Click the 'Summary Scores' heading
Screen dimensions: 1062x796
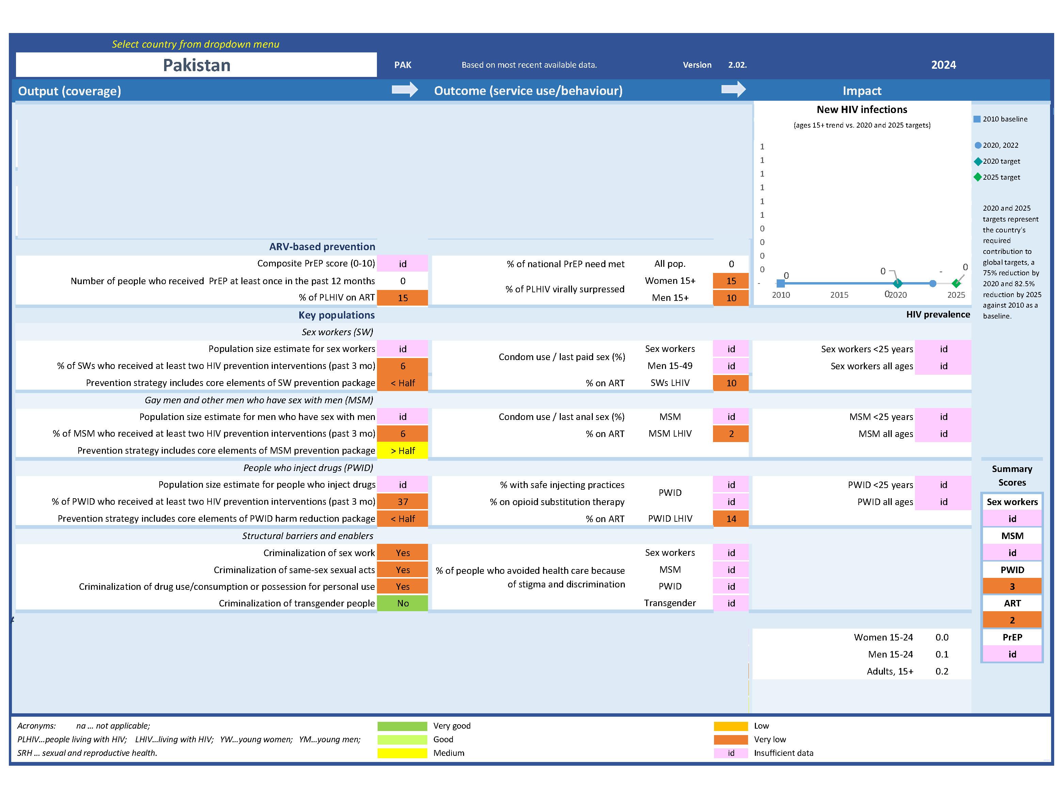[1012, 475]
